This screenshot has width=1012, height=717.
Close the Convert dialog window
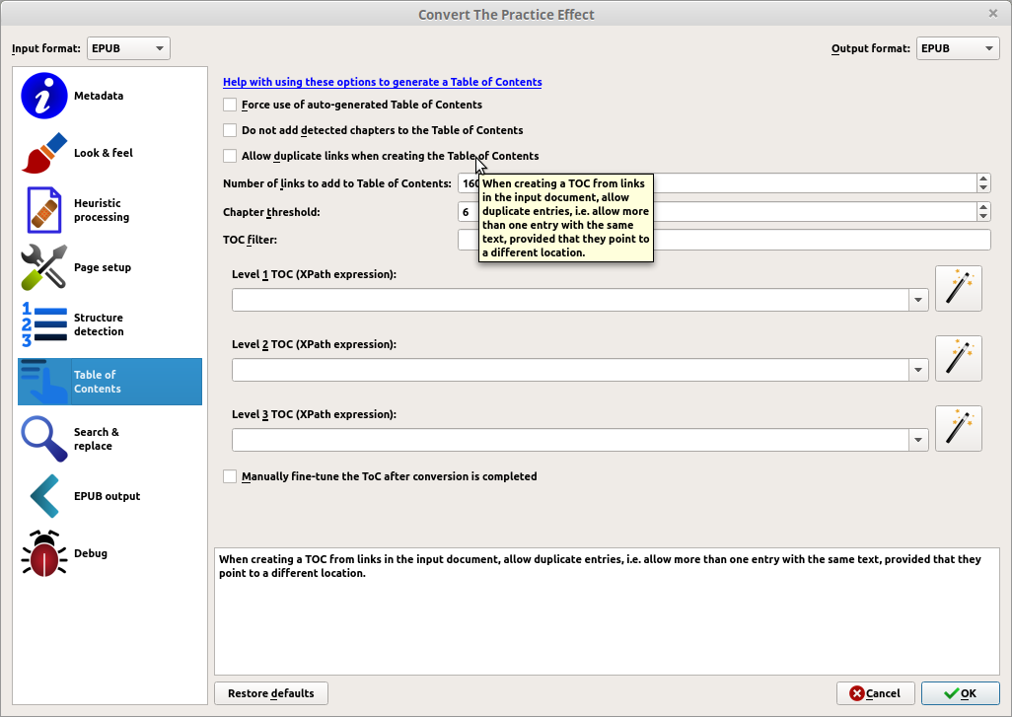point(992,14)
